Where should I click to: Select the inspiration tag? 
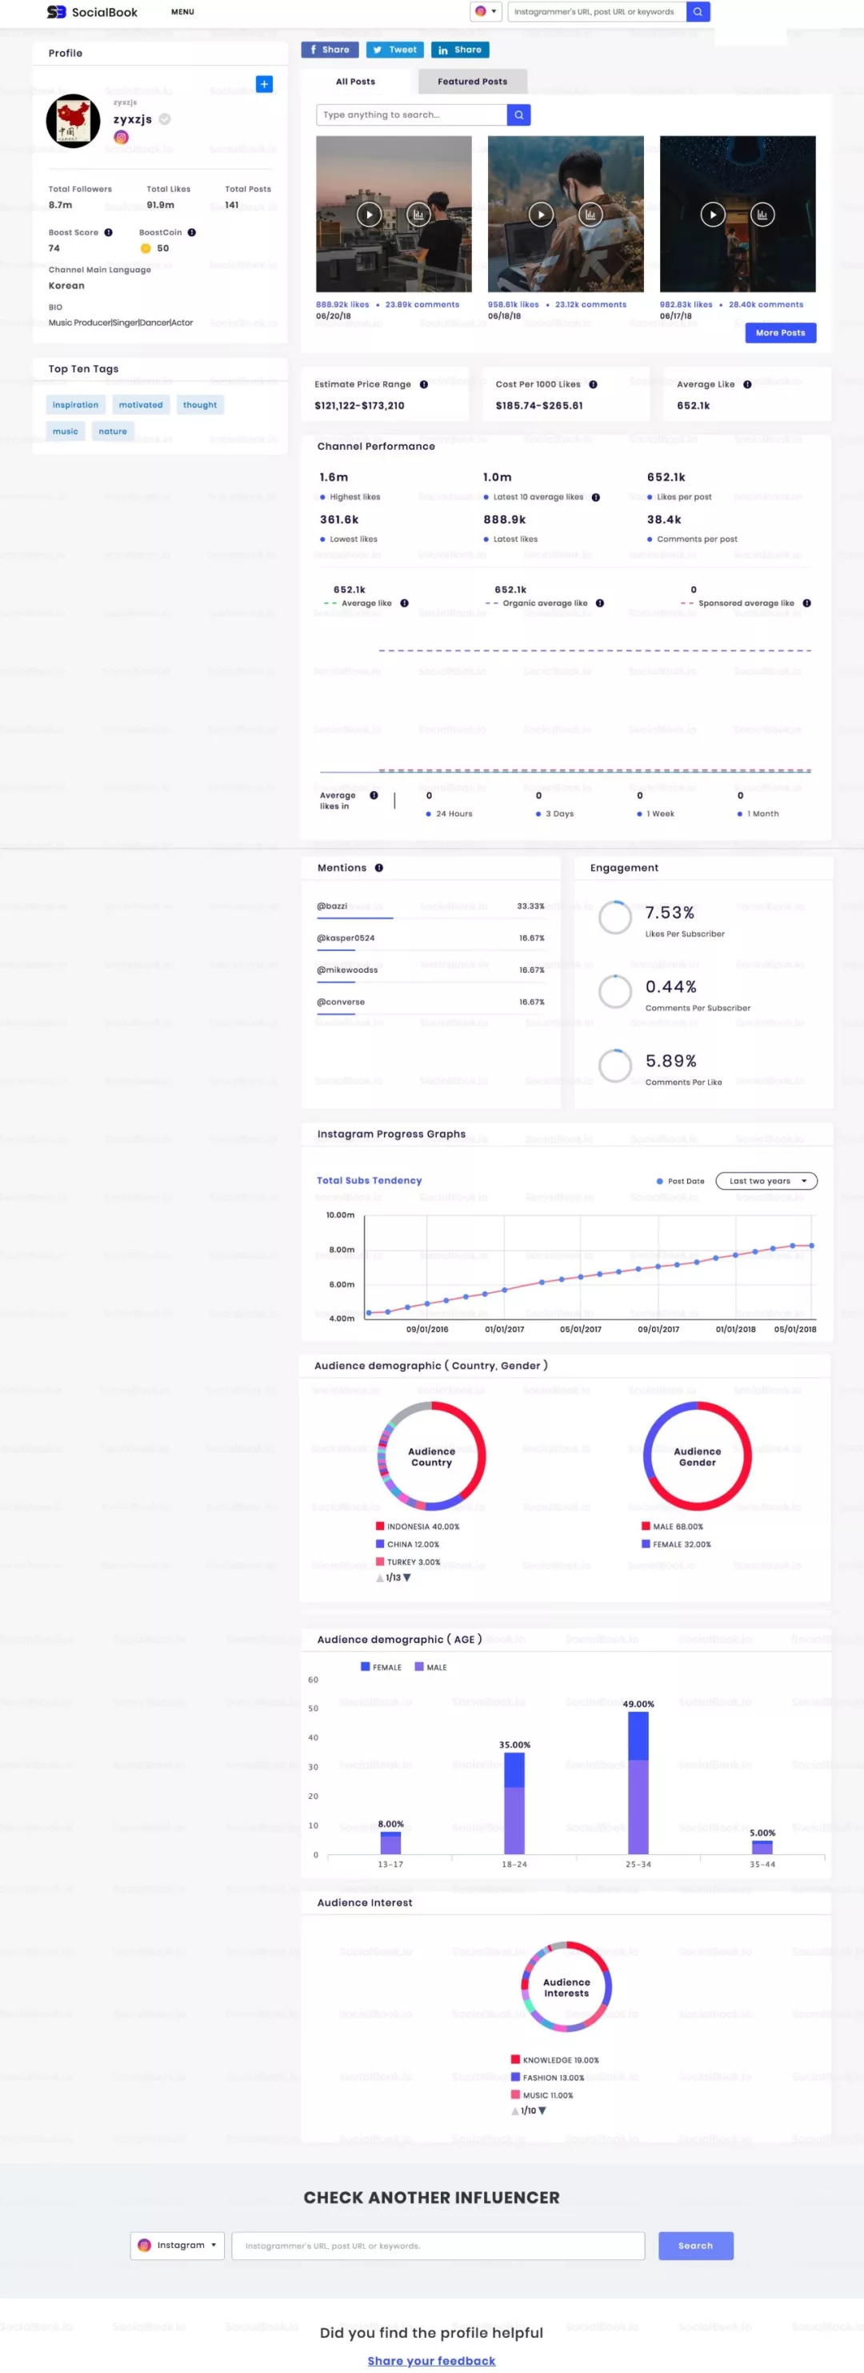click(75, 404)
